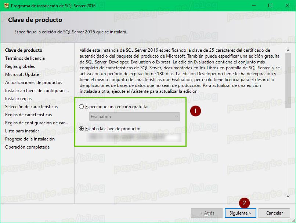Minimize the installer window
The height and width of the screenshot is (223, 296).
click(254, 6)
